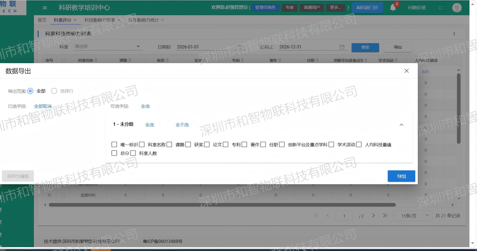Close the 数据导出 dialog
The width and height of the screenshot is (477, 251).
tap(406, 71)
